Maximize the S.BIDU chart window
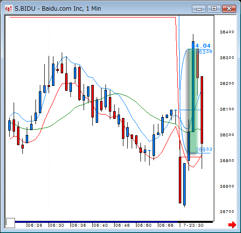Screen dimensions: 241x233 pos(214,9)
